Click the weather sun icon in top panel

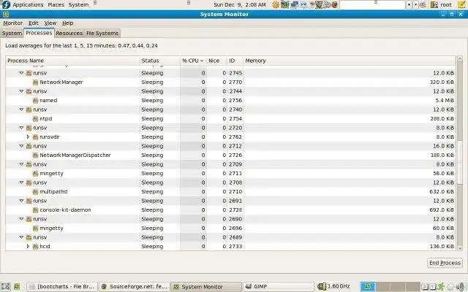point(276,5)
